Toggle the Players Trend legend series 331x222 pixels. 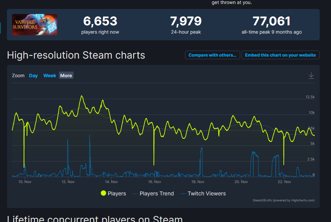coord(153,193)
